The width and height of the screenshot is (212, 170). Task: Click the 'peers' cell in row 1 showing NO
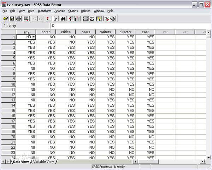pyautogui.click(x=86, y=37)
